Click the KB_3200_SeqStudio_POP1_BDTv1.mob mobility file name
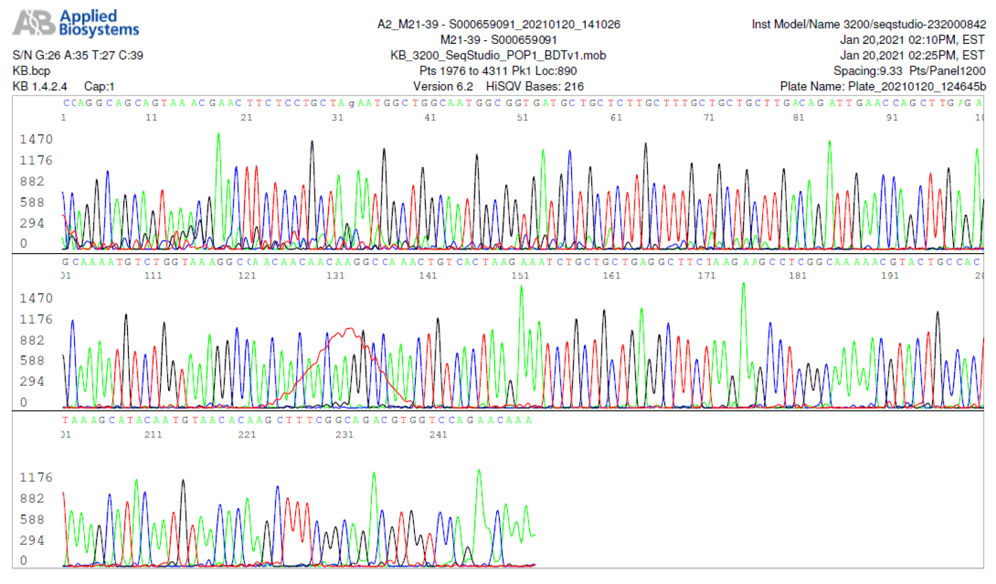996x584 pixels. tap(498, 55)
